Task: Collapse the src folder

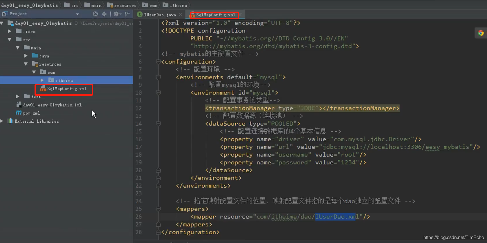Action: [x=10, y=39]
